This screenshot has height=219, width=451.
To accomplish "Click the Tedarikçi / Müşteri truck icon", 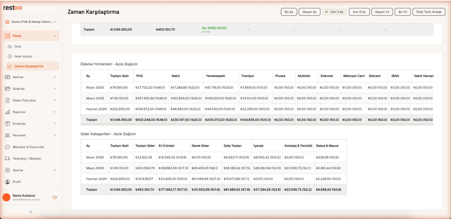I will pyautogui.click(x=7, y=159).
